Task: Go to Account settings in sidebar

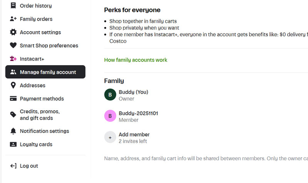Action: (x=40, y=32)
